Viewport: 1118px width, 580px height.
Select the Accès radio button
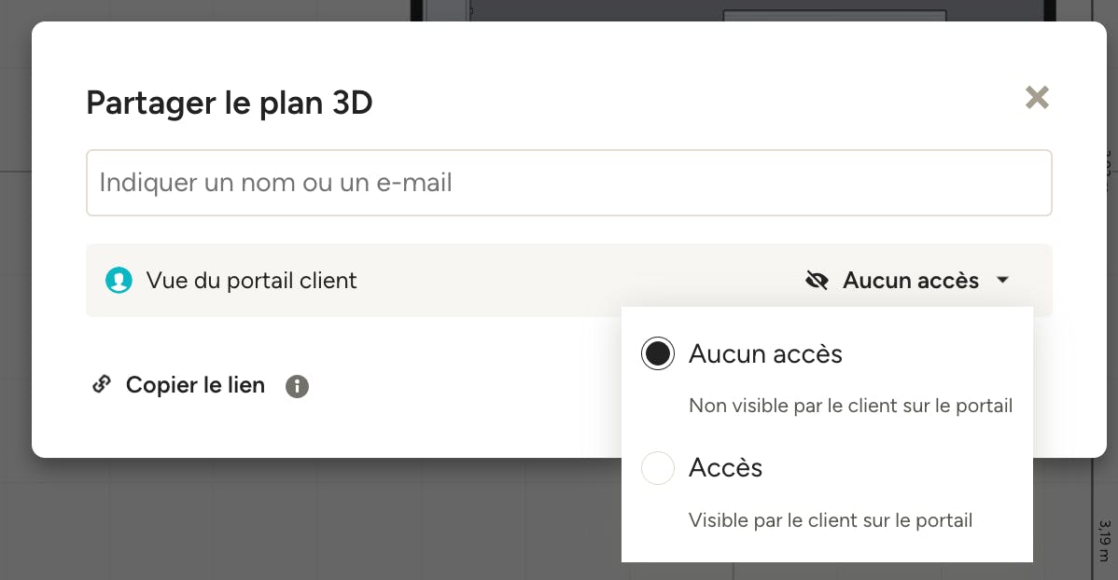[657, 468]
